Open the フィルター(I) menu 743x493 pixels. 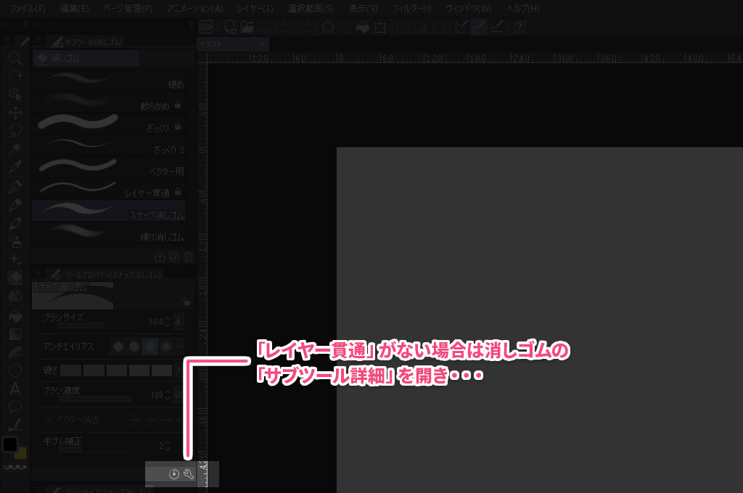pos(411,9)
